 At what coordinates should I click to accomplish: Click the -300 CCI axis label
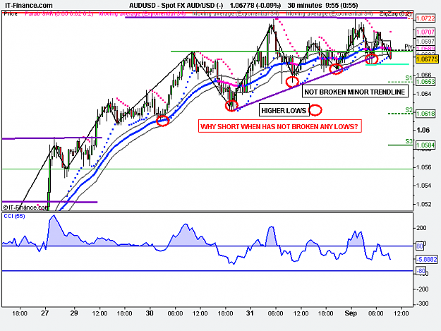pyautogui.click(x=422, y=303)
